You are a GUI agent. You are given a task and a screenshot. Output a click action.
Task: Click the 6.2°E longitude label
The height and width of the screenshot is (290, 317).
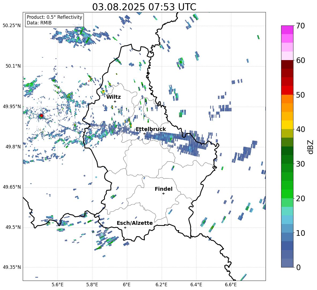pos(161,285)
